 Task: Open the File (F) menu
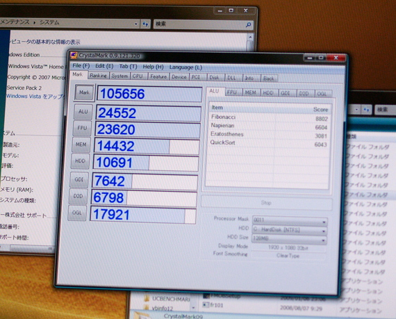(x=81, y=65)
